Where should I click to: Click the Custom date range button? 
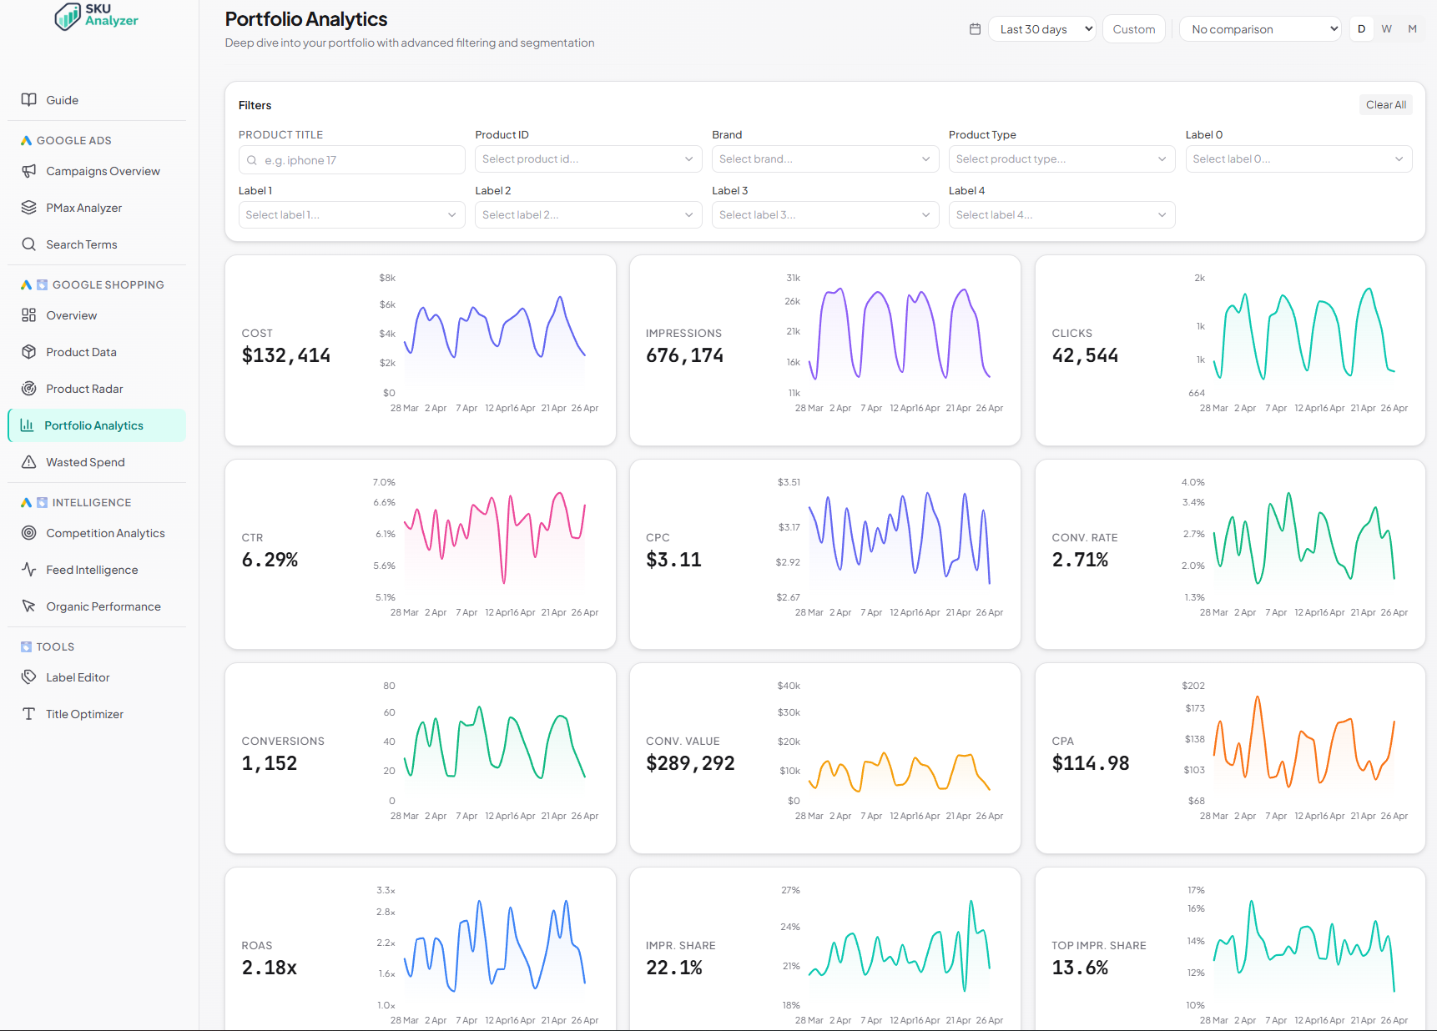click(x=1134, y=29)
